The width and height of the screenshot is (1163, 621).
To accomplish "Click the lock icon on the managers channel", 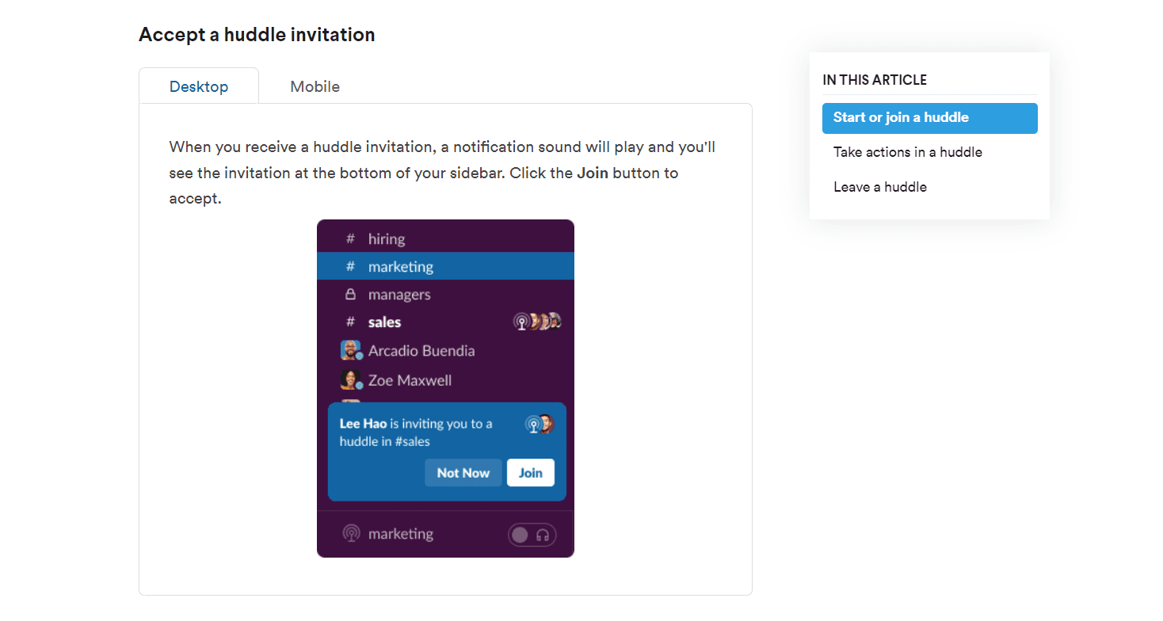I will (350, 294).
